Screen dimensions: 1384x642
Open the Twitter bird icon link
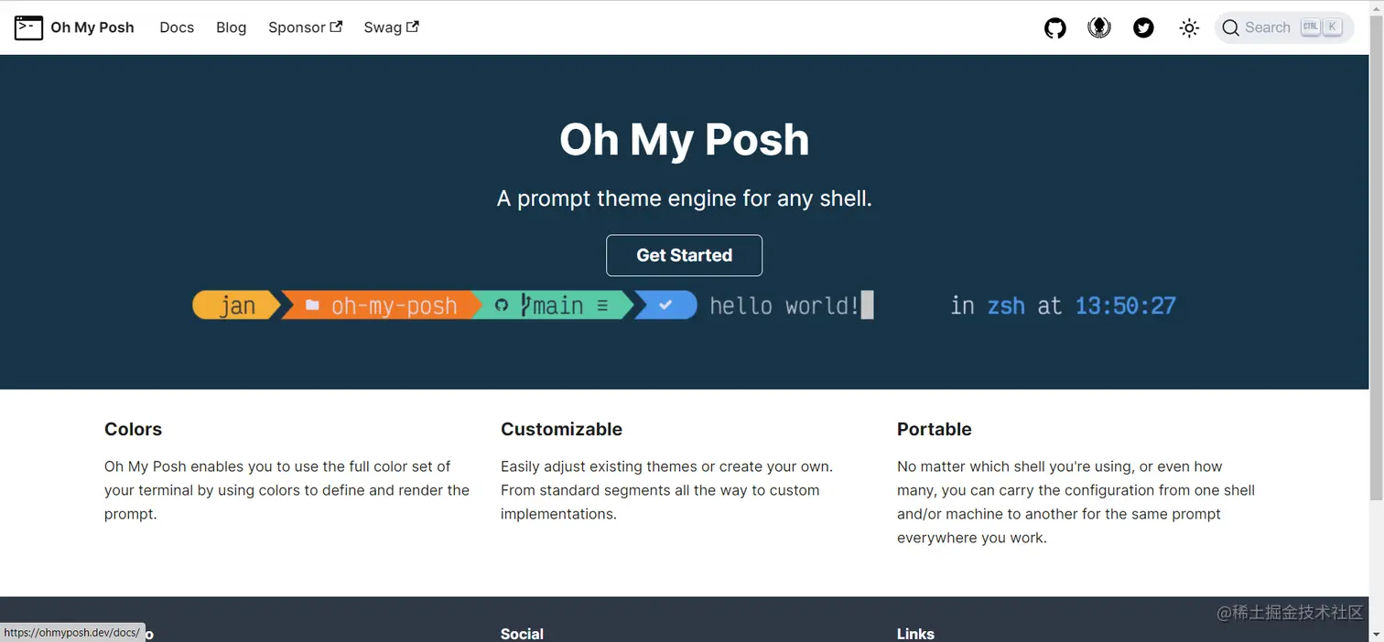[x=1143, y=28]
